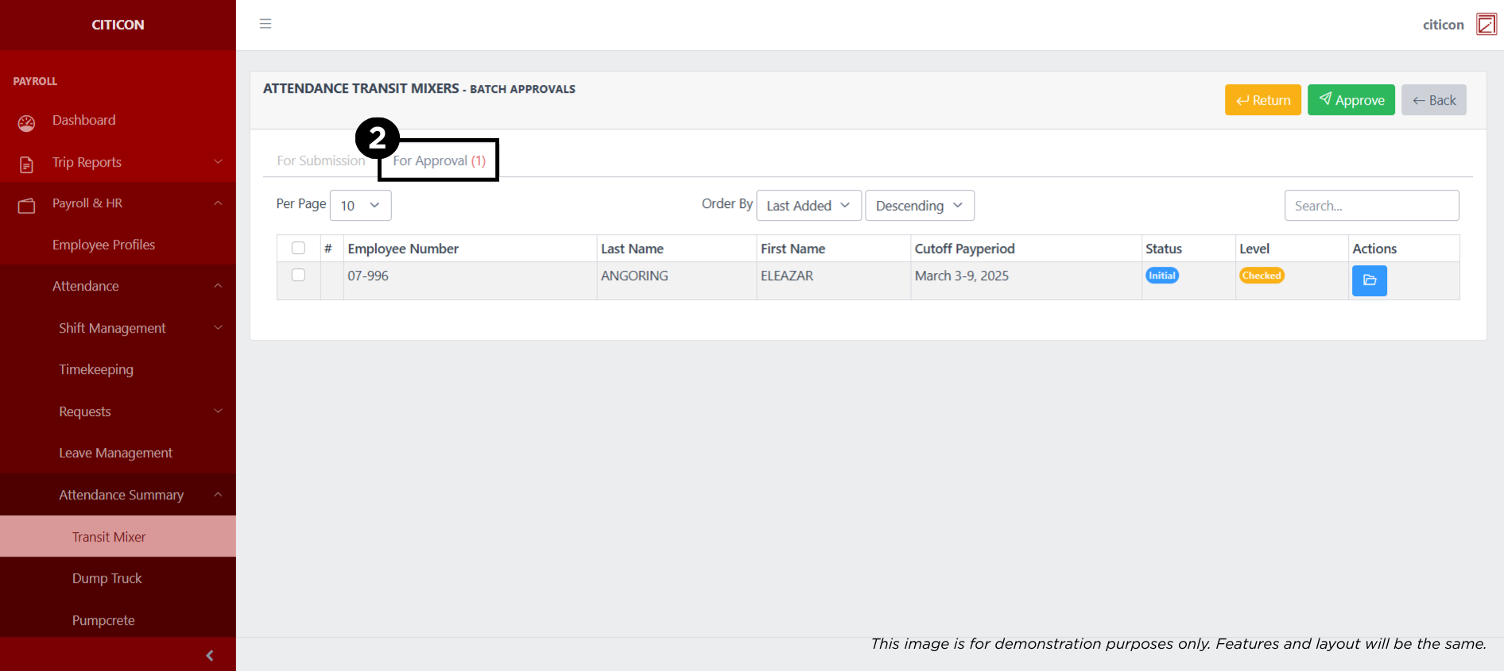Click the hamburger menu icon
The width and height of the screenshot is (1504, 671).
tap(266, 24)
